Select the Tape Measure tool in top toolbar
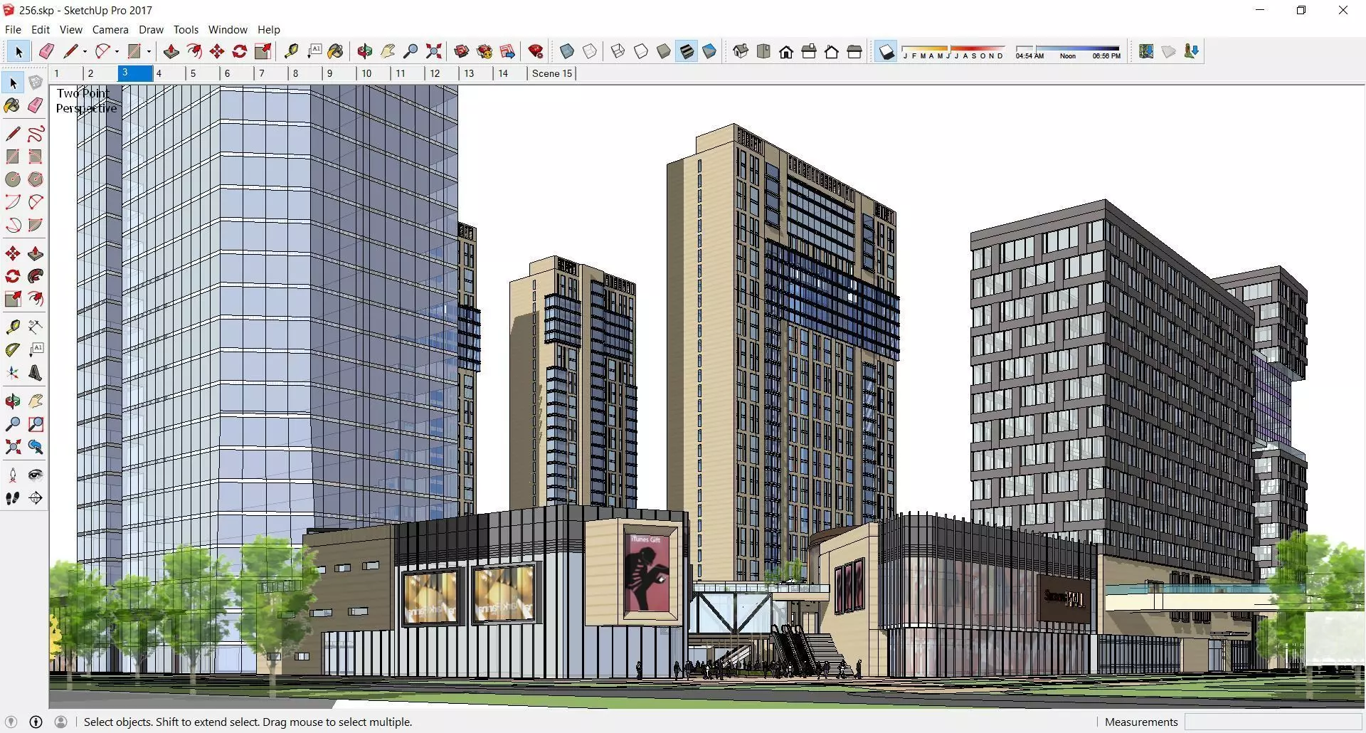This screenshot has width=1366, height=733. point(291,51)
